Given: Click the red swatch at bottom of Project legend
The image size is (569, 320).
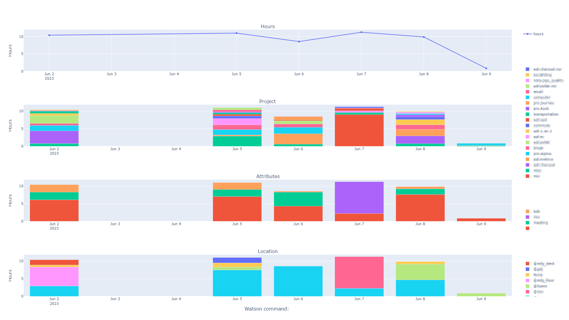Looking at the screenshot, I should pyautogui.click(x=528, y=176).
